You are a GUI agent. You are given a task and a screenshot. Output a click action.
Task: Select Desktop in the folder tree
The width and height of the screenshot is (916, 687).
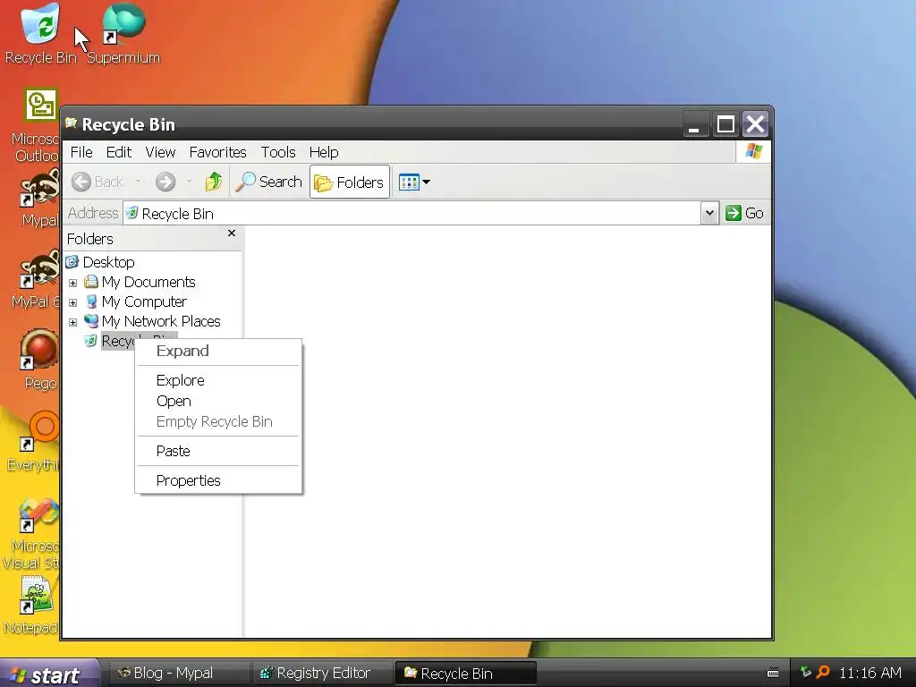click(x=108, y=262)
